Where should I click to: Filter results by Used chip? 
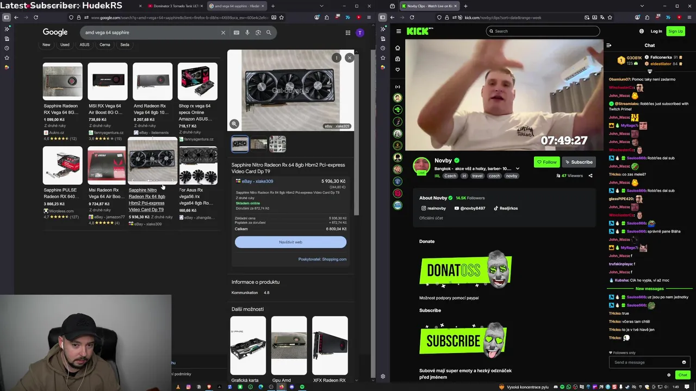(65, 45)
